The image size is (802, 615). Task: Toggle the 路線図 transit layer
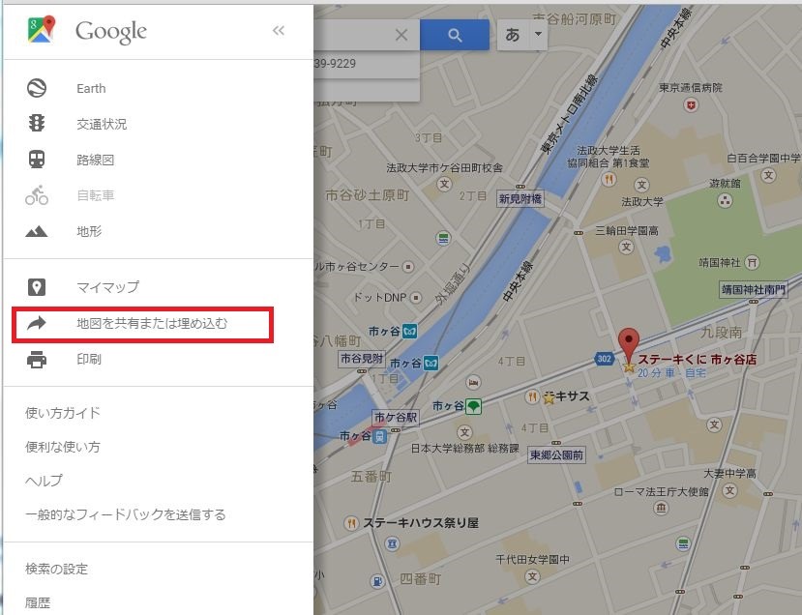(95, 160)
